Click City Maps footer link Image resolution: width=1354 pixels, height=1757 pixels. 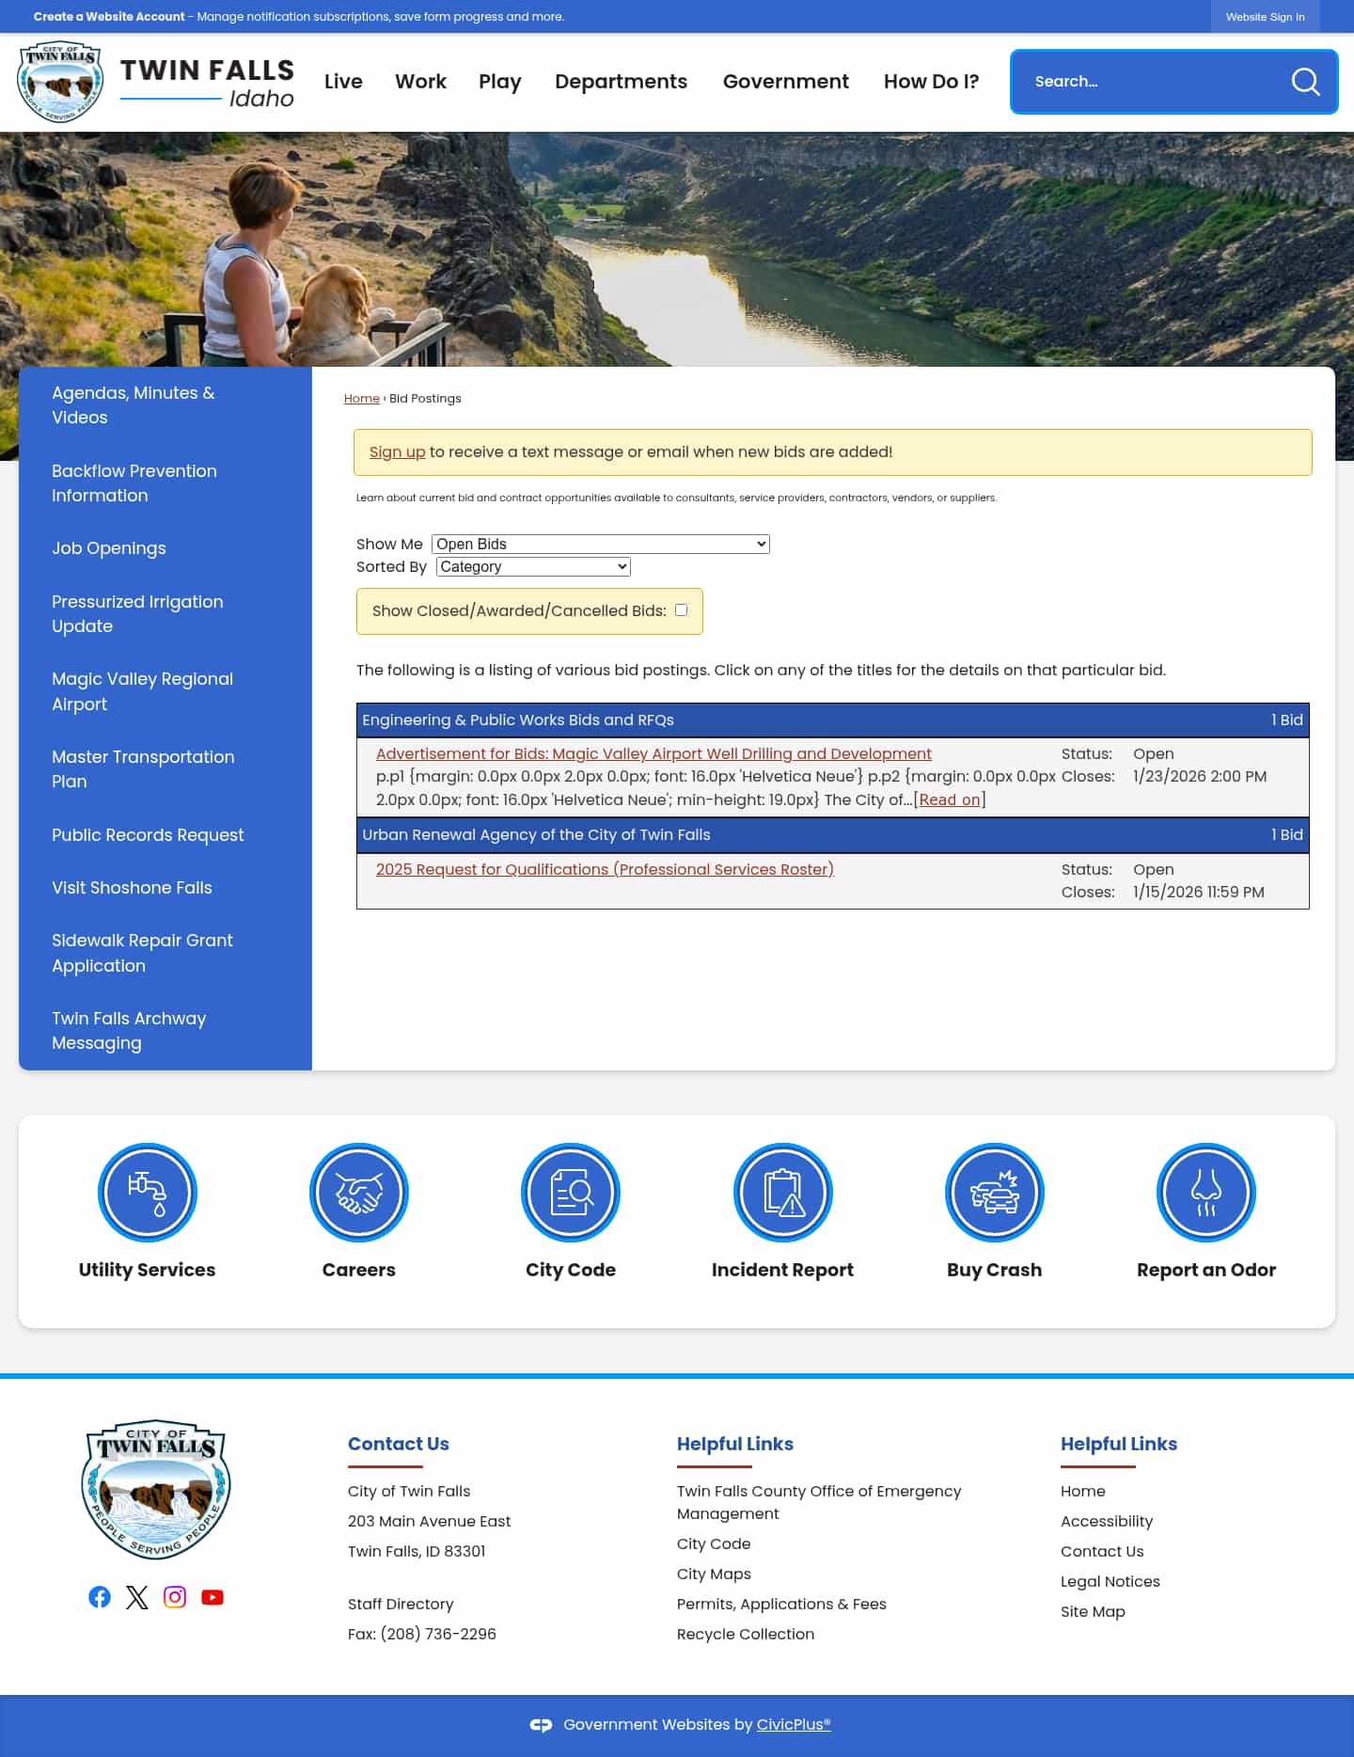pos(714,1575)
